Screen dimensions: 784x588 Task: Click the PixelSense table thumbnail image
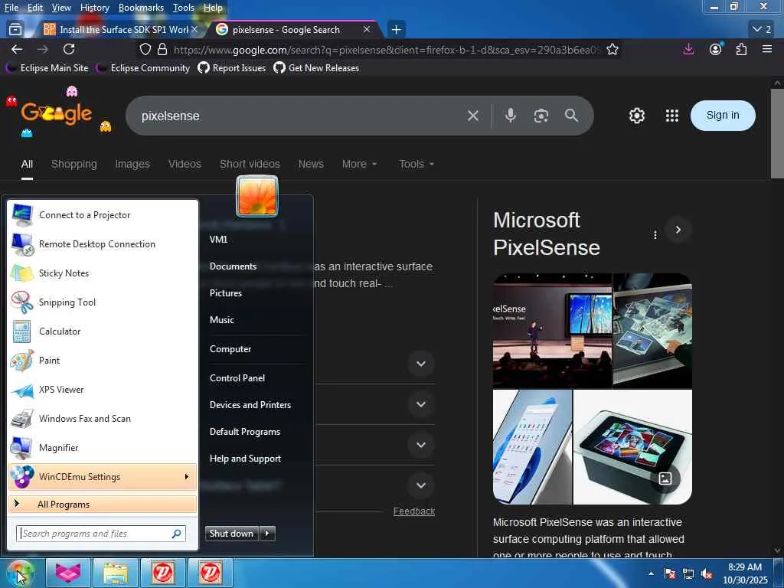tap(632, 447)
